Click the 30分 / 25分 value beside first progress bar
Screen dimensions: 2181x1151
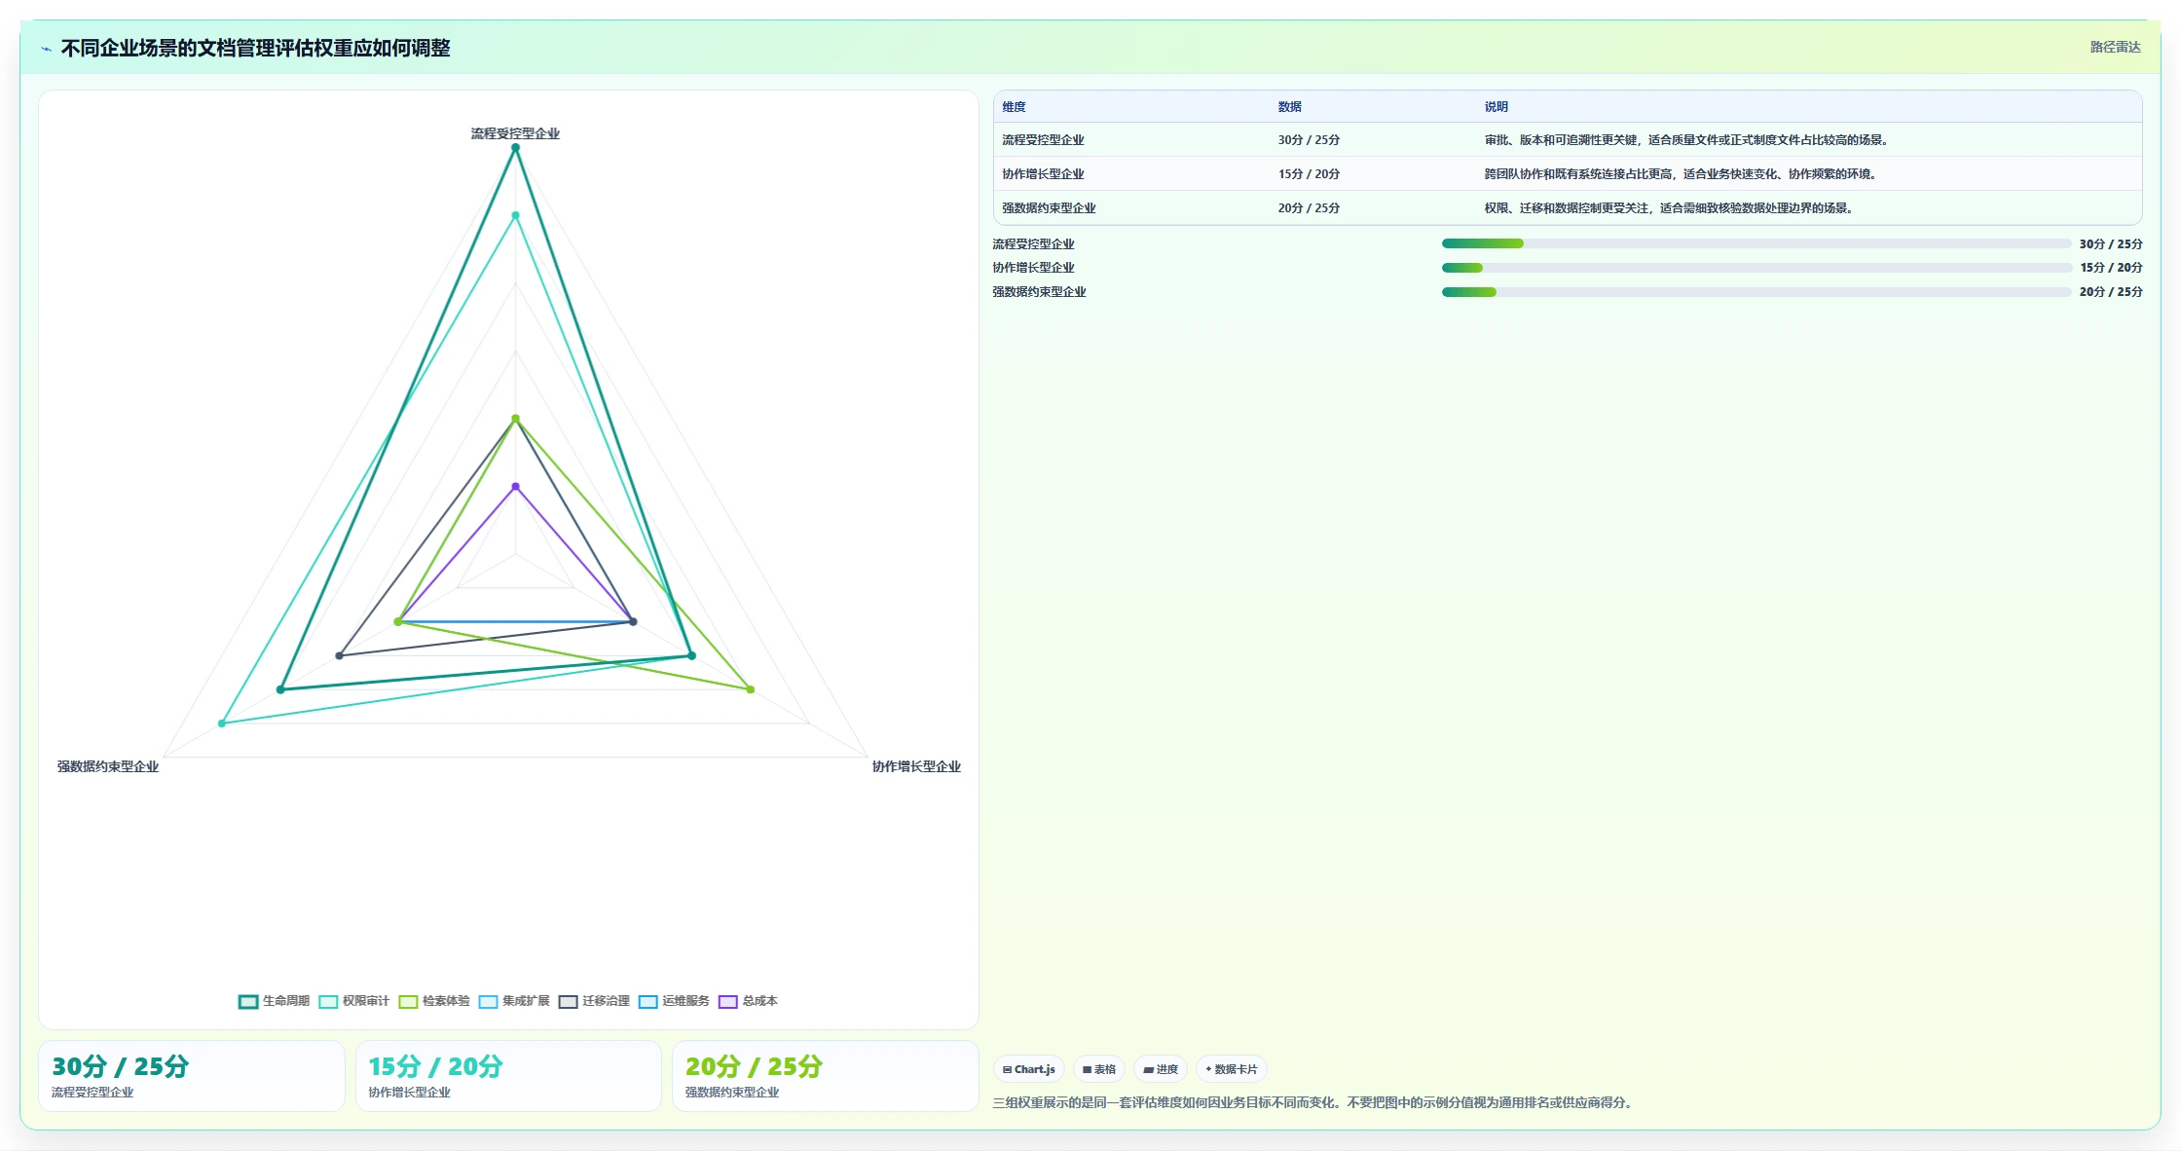2110,244
